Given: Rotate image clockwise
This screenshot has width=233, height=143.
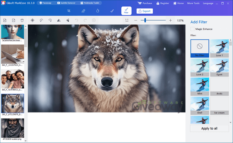Looking at the screenshot, I should (x=50, y=20).
